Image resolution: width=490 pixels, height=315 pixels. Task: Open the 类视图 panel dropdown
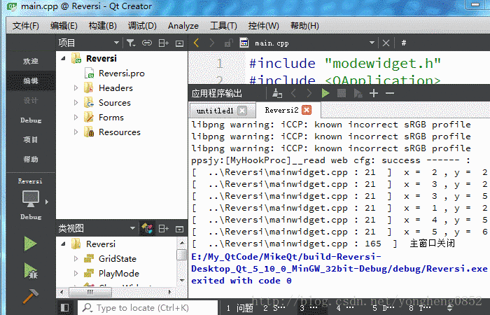coord(132,228)
